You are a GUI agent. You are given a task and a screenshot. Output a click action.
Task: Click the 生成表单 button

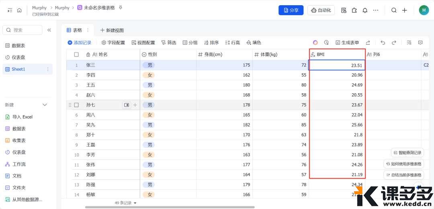coord(347,42)
